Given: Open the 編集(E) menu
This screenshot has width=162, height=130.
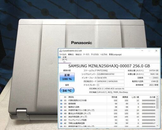Looking at the screenshot, I should point(71,55).
